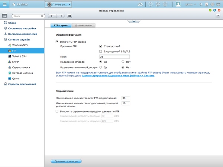
Task: Minimize the control panel window
Action: (x=210, y=10)
